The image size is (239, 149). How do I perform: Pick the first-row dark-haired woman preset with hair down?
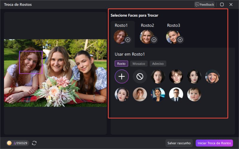(x=158, y=77)
